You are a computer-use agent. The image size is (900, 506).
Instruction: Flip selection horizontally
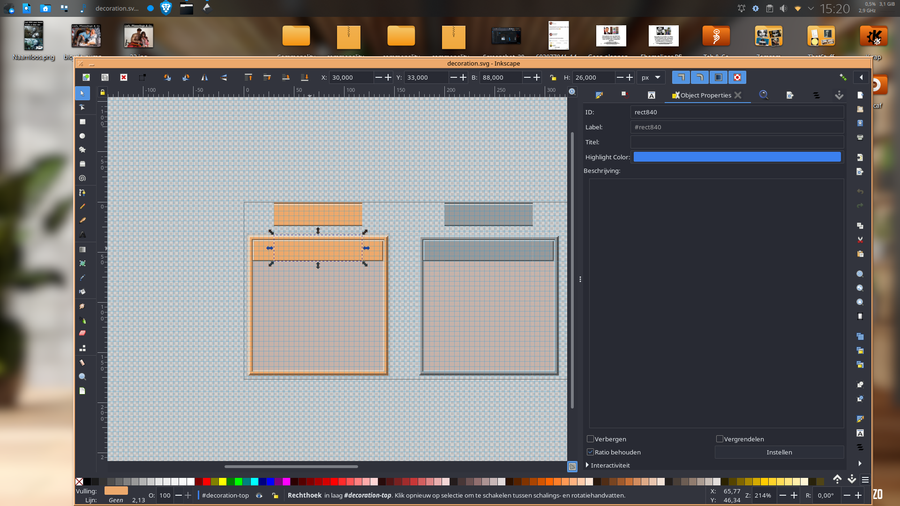(204, 77)
